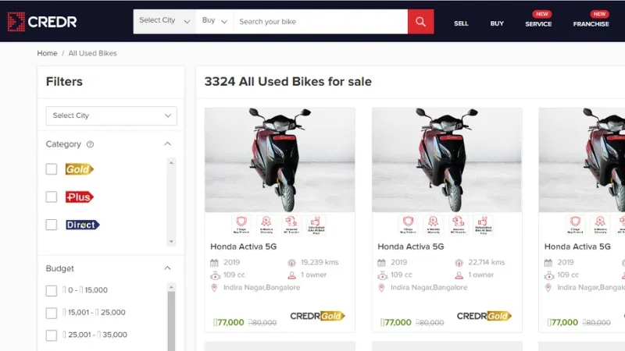Screen dimensions: 625x351
Task: Click location pin on first card's Indira Nagar
Action: (214, 288)
